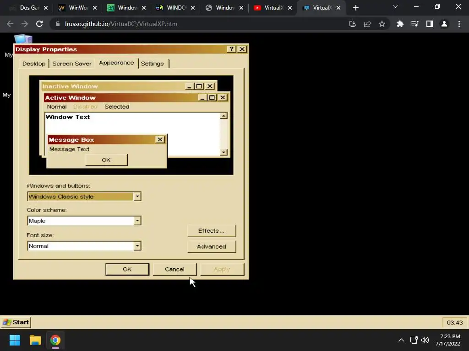469x351 pixels.
Task: Click the Normal menu item in preview
Action: [x=57, y=106]
